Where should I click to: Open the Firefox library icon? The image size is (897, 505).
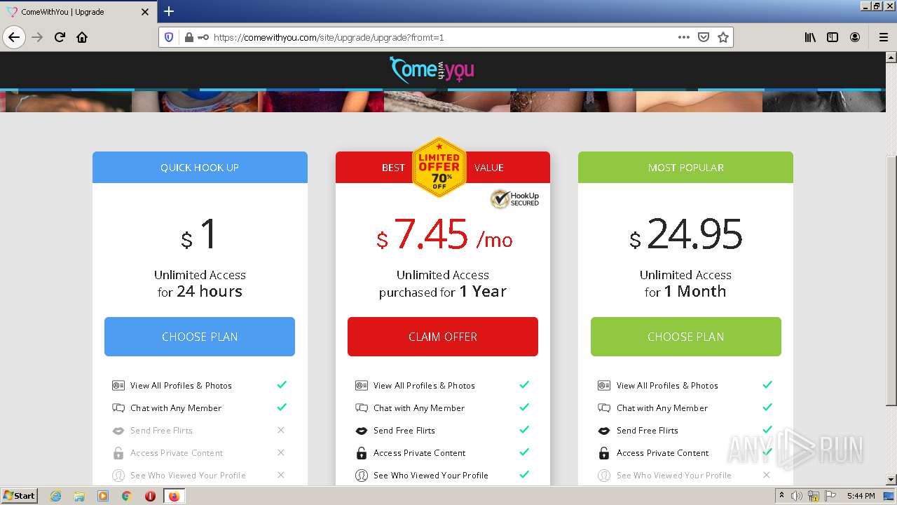pyautogui.click(x=810, y=37)
